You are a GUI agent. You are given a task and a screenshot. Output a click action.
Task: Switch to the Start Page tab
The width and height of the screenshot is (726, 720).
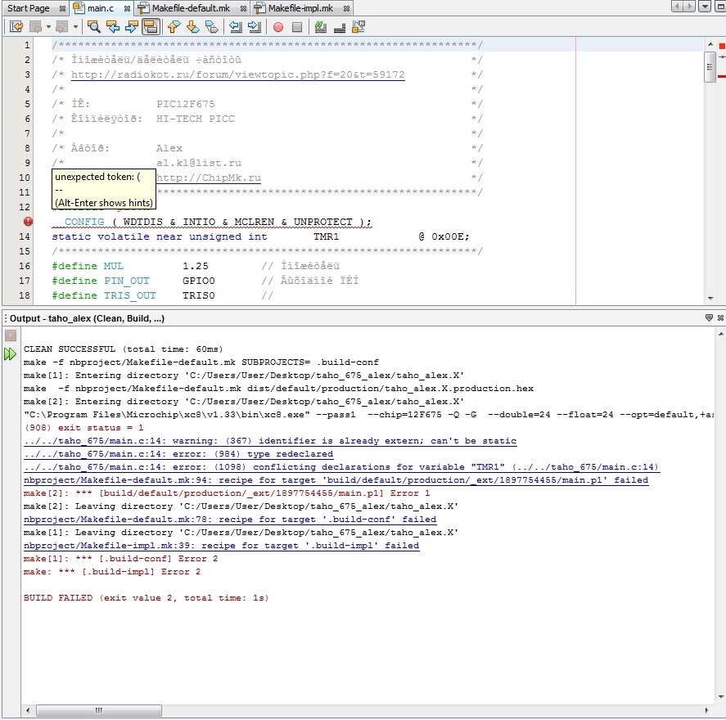[x=28, y=8]
